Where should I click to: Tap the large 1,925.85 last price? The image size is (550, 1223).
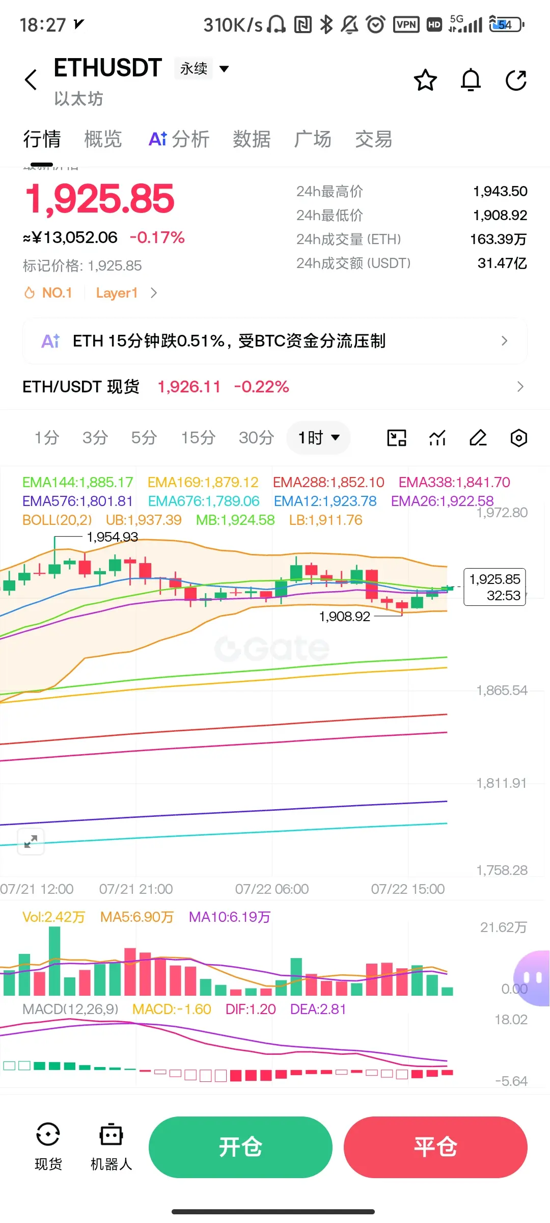click(100, 199)
